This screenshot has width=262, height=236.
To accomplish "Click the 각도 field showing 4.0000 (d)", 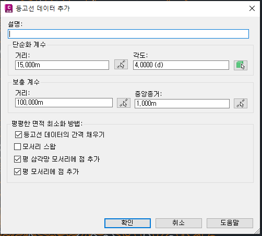I will coord(181,65).
